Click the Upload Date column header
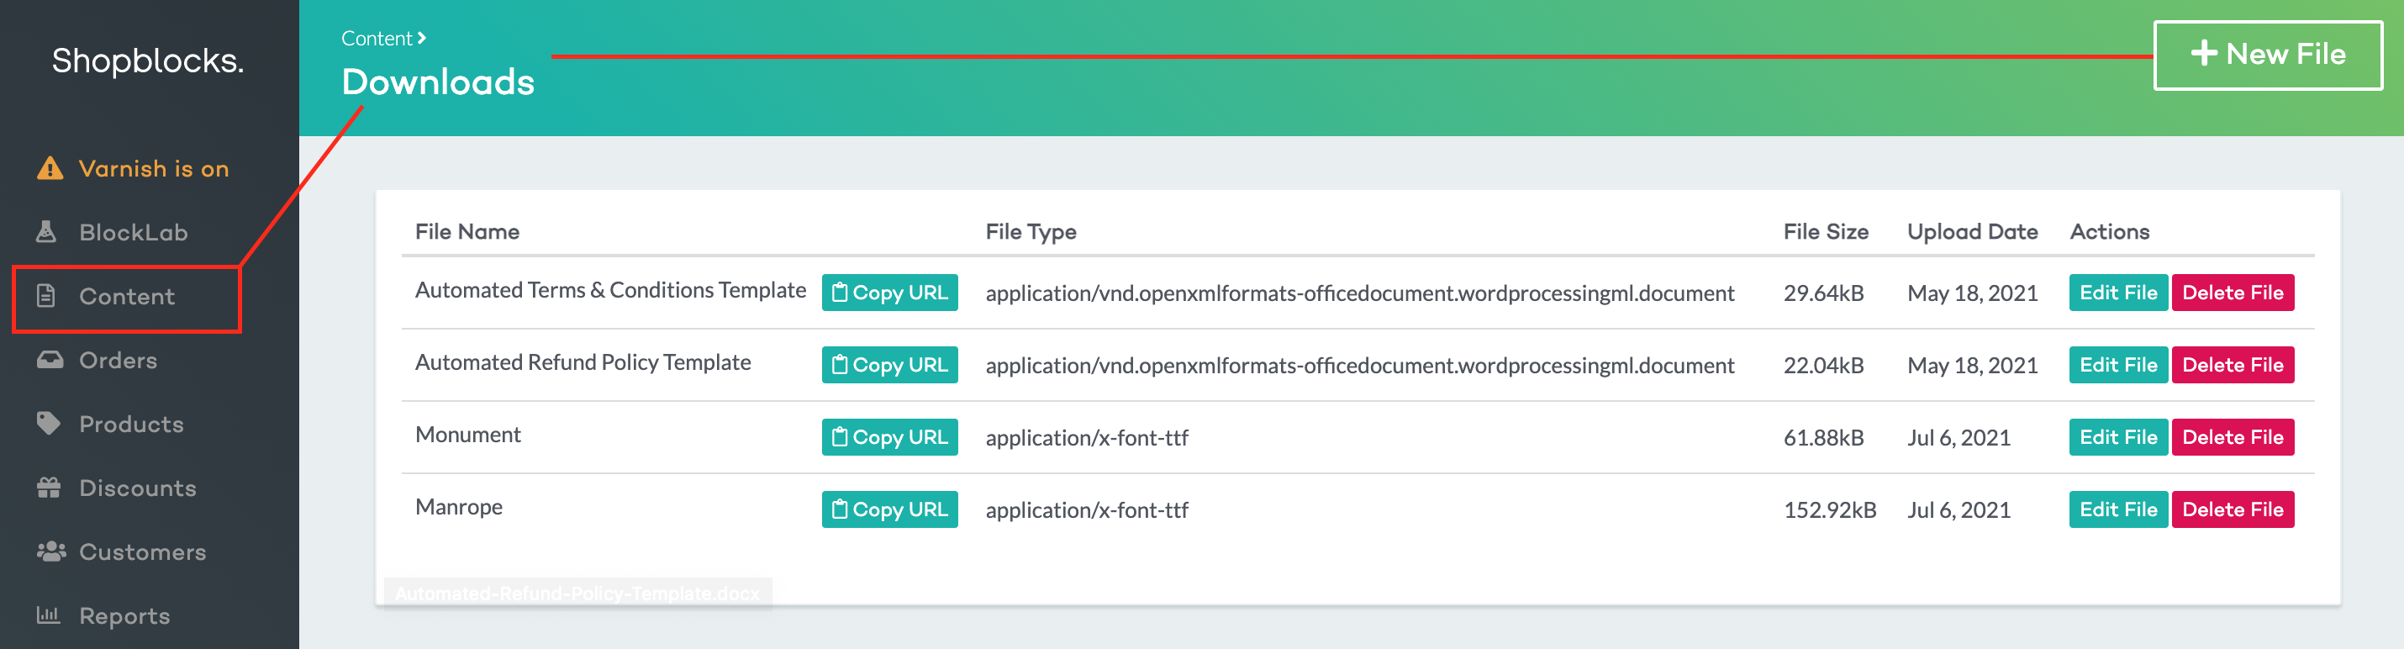Image resolution: width=2404 pixels, height=649 pixels. tap(1972, 231)
